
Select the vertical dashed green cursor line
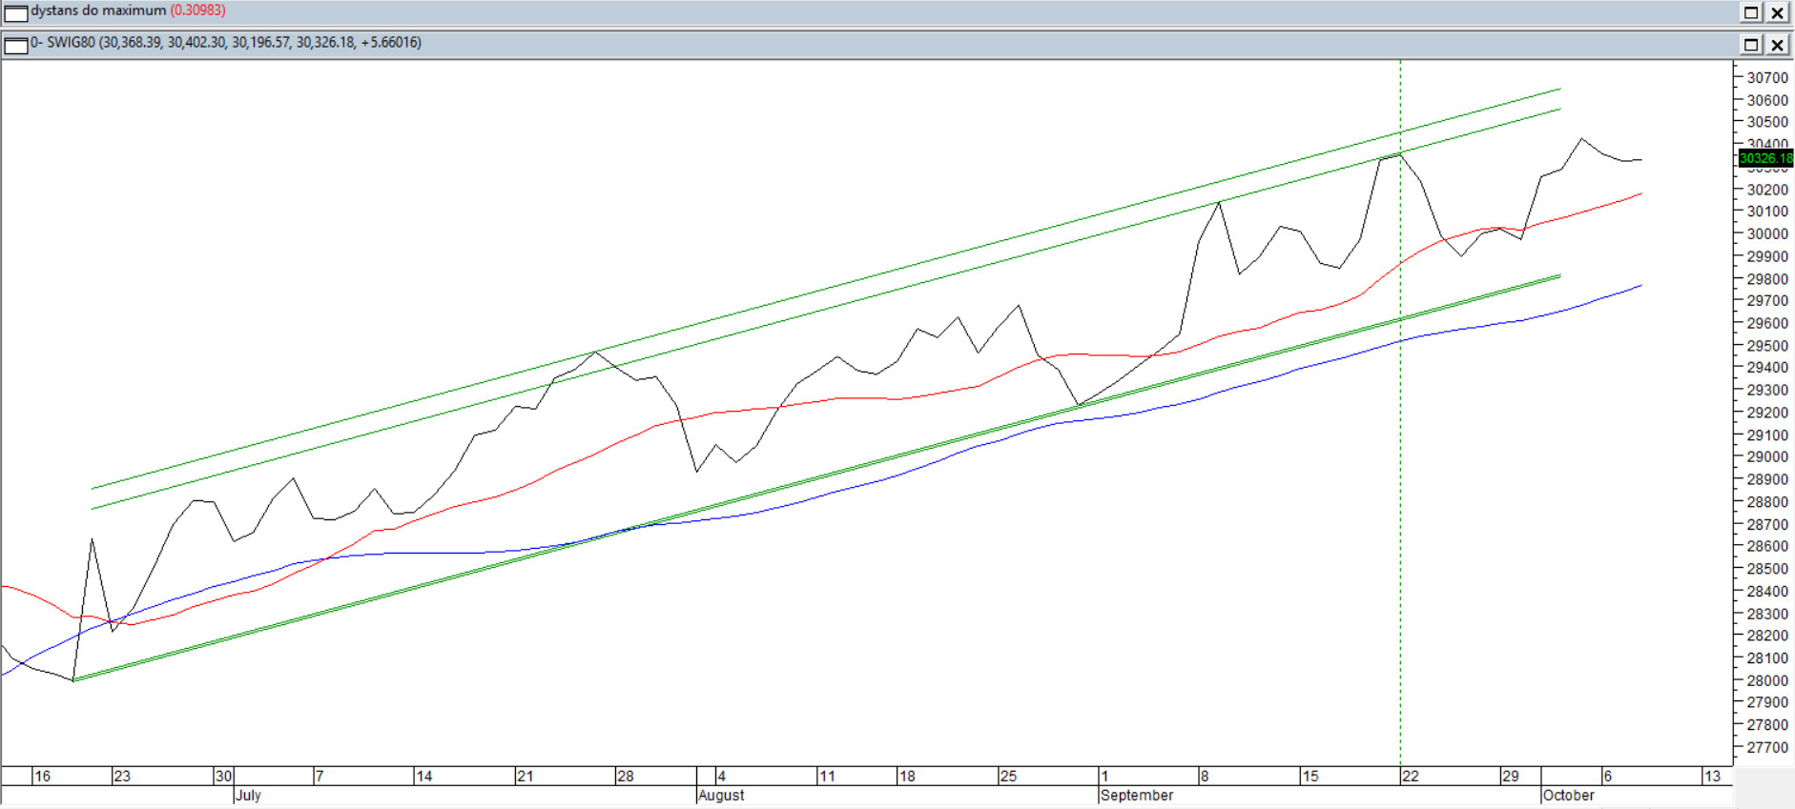pos(1400,572)
